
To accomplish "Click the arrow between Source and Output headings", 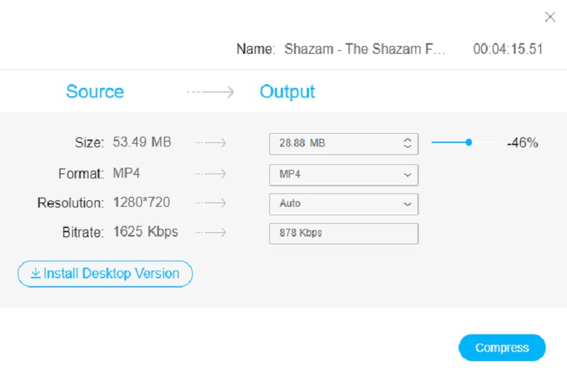I will [x=210, y=92].
